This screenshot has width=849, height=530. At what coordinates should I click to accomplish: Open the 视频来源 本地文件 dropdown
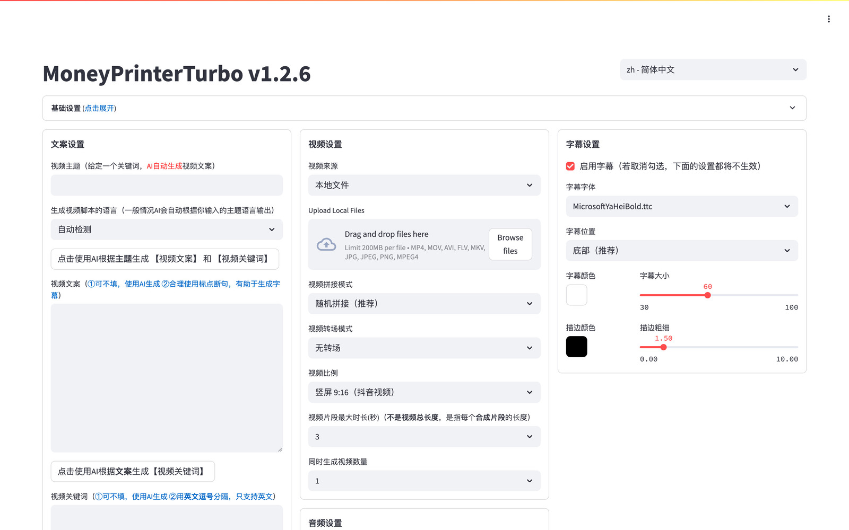click(424, 185)
